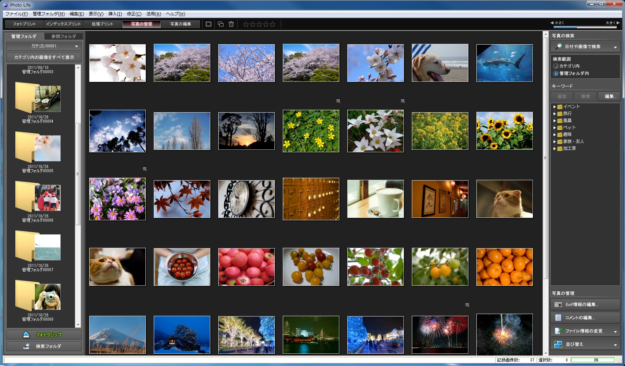Click the フォトクリップ icon
Image resolution: width=625 pixels, height=366 pixels.
(25, 335)
